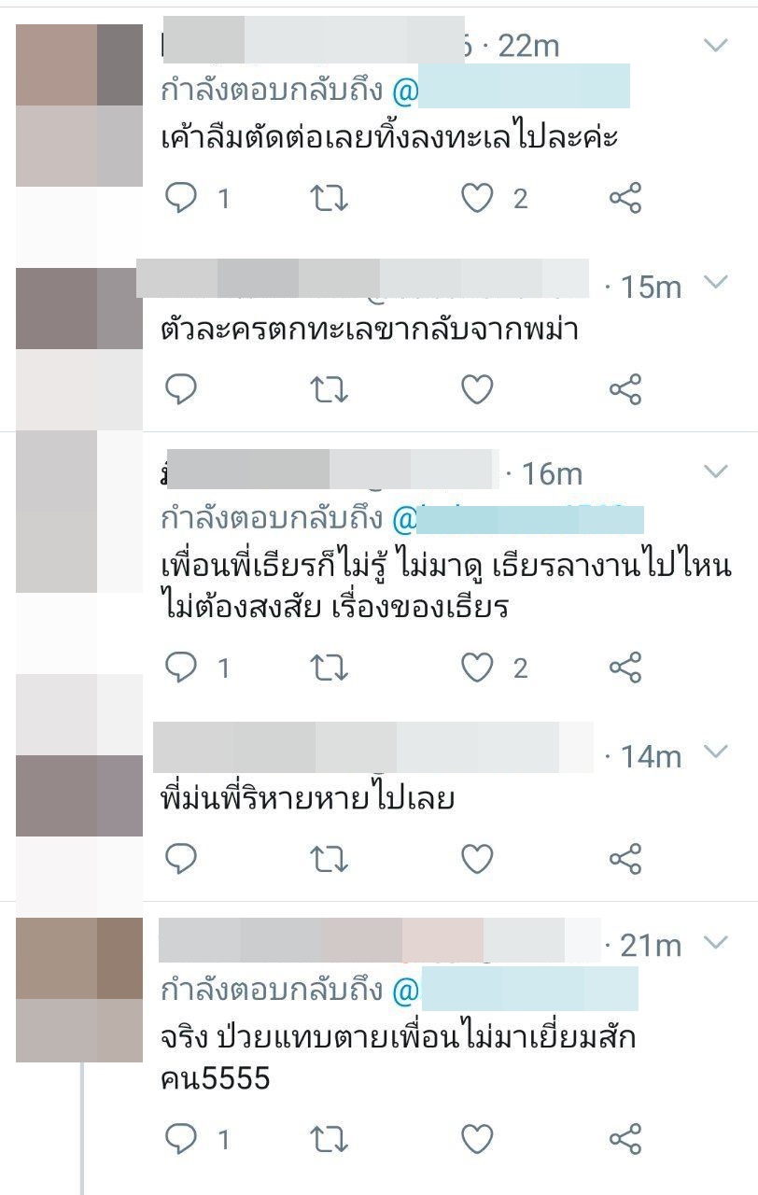This screenshot has width=758, height=1195.
Task: Like the 22m tweet with 2 likes
Action: (x=478, y=198)
